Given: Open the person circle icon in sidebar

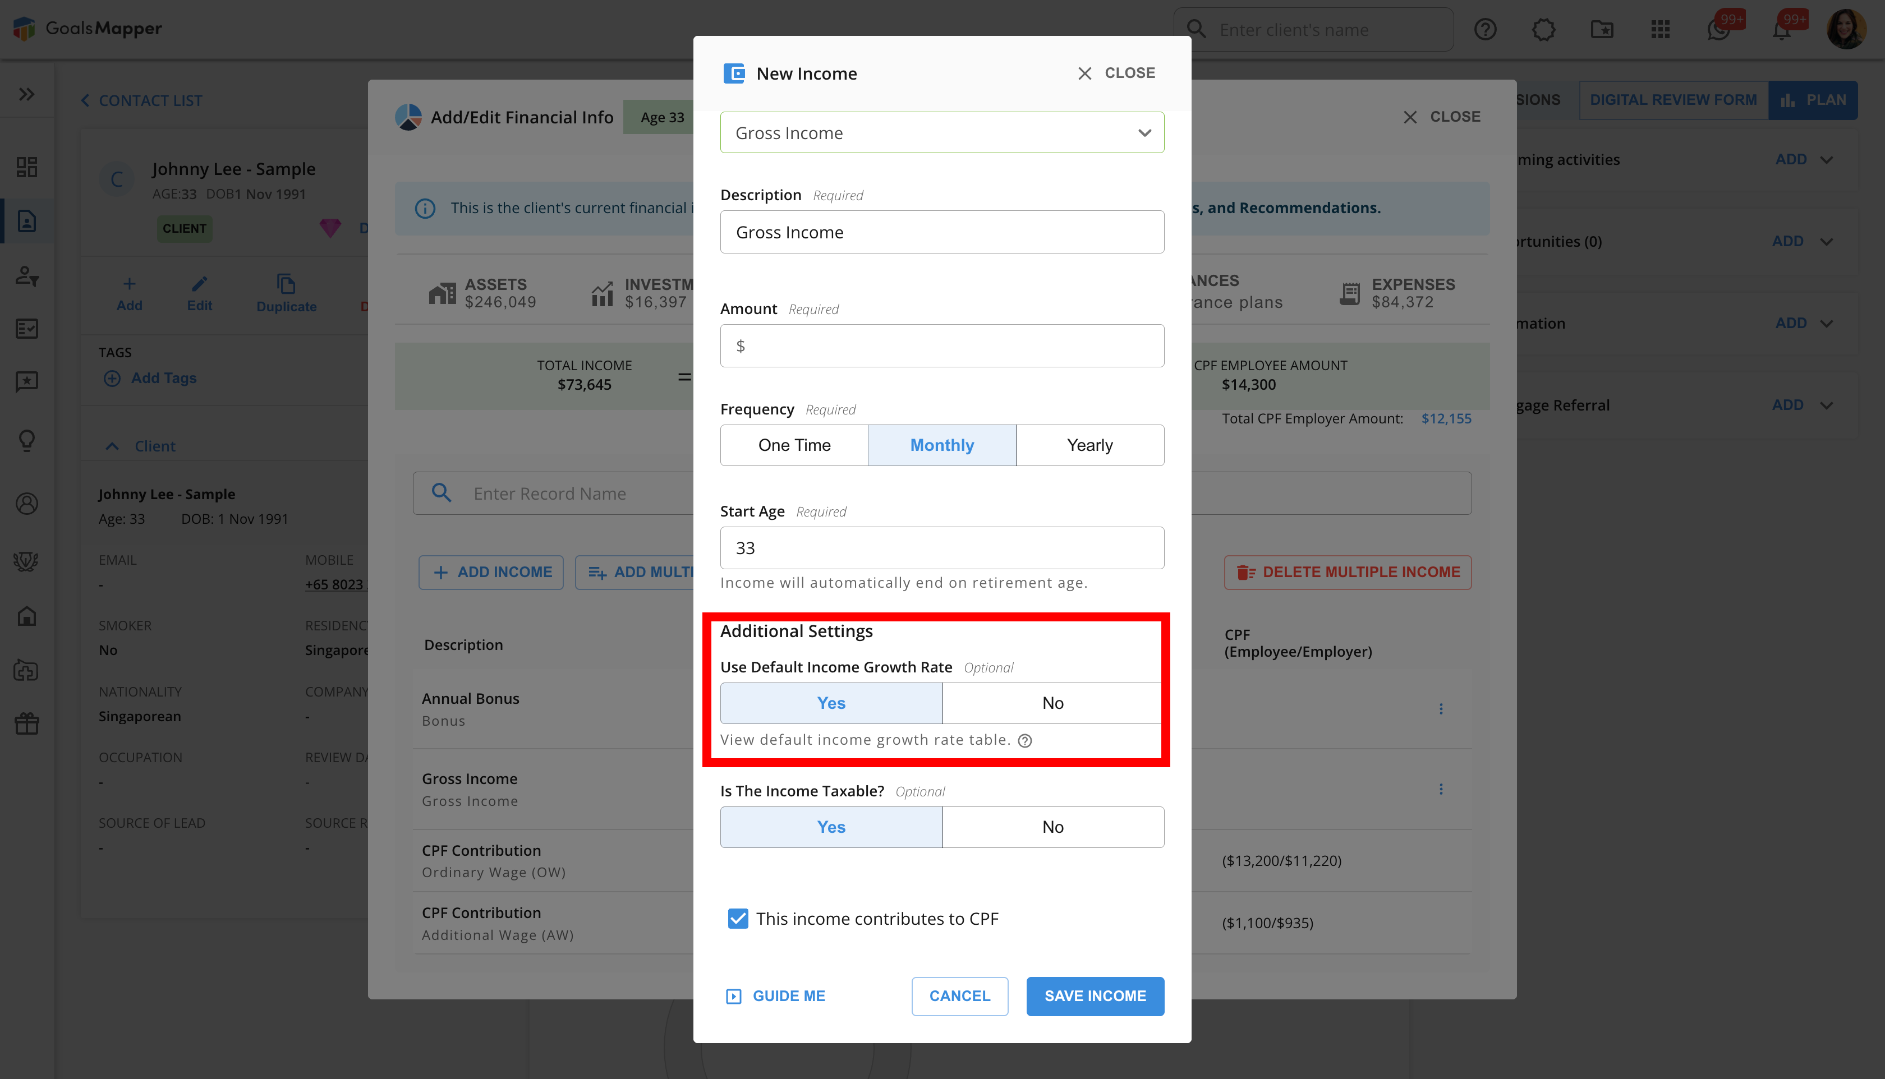Looking at the screenshot, I should pos(27,504).
